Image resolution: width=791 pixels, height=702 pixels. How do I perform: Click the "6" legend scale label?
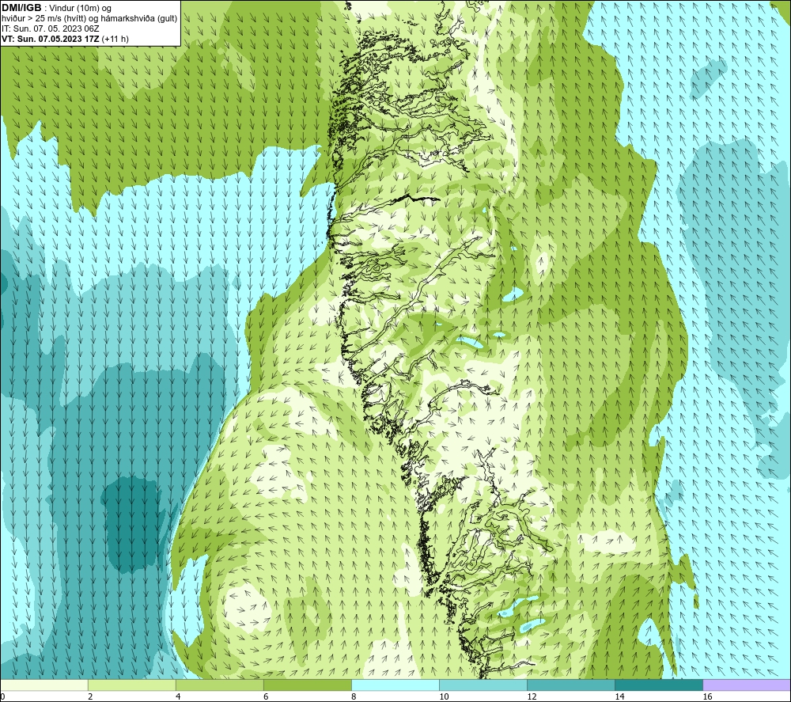pyautogui.click(x=266, y=696)
